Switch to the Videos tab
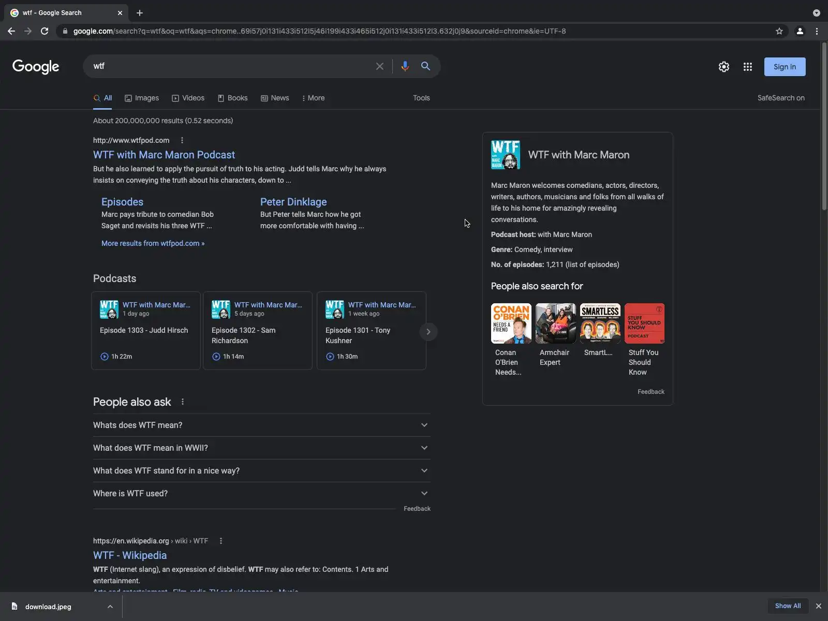Viewport: 828px width, 621px height. coord(188,98)
